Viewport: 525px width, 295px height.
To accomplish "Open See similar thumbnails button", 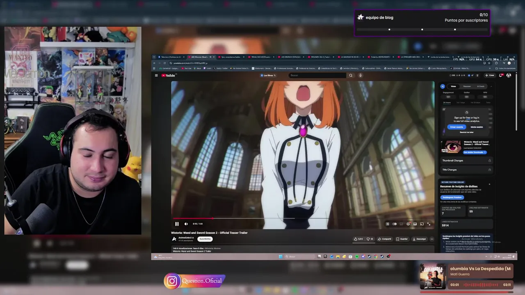I will (475, 152).
